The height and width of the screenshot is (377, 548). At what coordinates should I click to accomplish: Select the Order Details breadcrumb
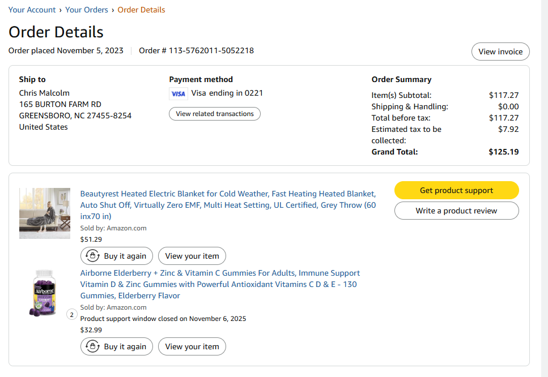point(141,10)
